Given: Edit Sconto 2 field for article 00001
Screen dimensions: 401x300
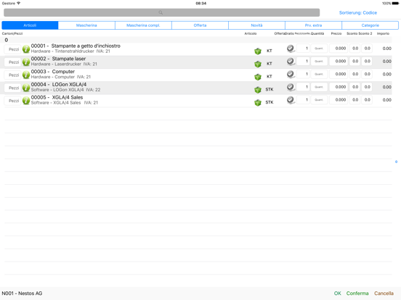Looking at the screenshot, I should click(367, 49).
